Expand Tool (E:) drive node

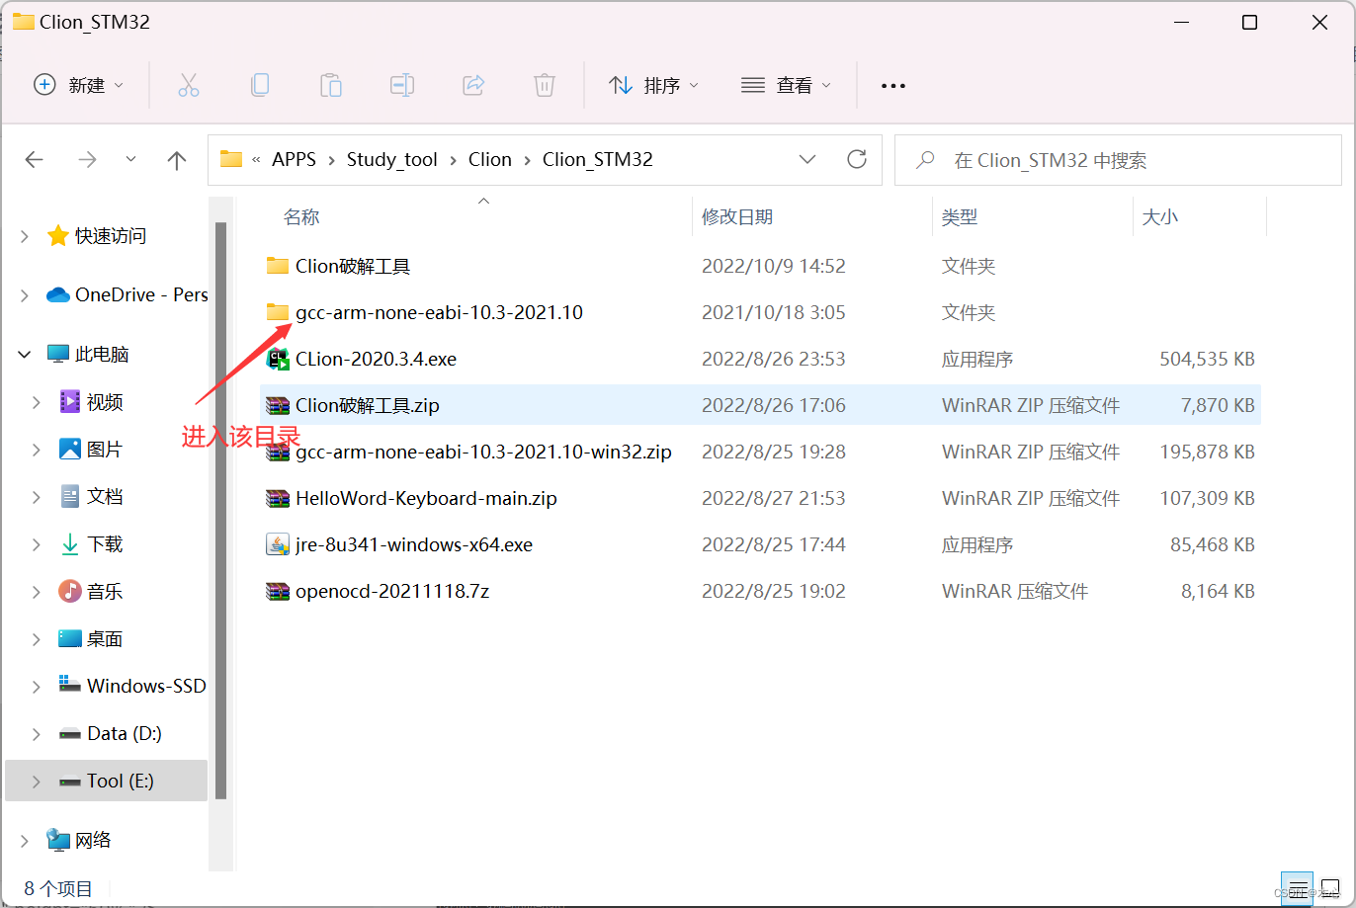point(37,782)
